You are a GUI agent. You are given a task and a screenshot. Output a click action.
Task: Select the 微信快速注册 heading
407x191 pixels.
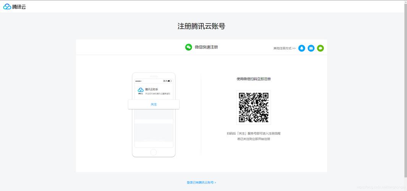coord(206,47)
